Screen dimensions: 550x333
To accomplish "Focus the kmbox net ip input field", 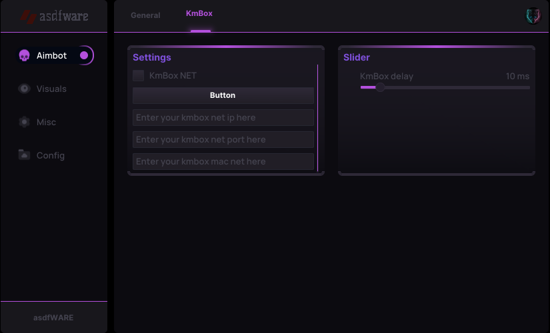I will [223, 117].
